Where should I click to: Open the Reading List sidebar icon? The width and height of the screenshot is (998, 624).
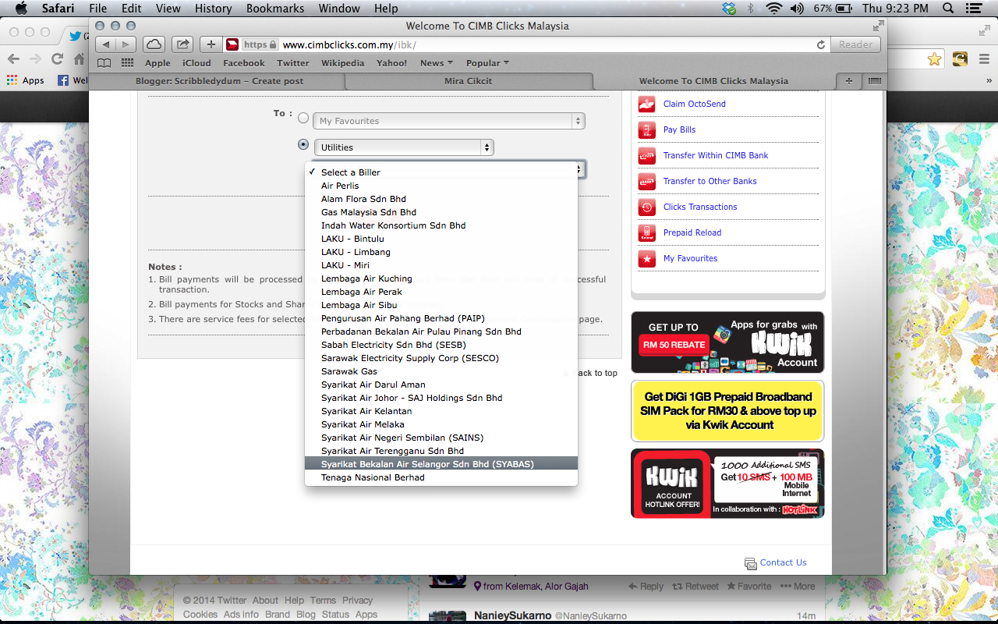click(104, 63)
